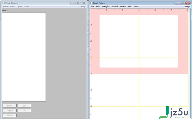Viewport: 192px width, 119px height.
Task: Maximize the Praat Picture window
Action: (182, 3)
